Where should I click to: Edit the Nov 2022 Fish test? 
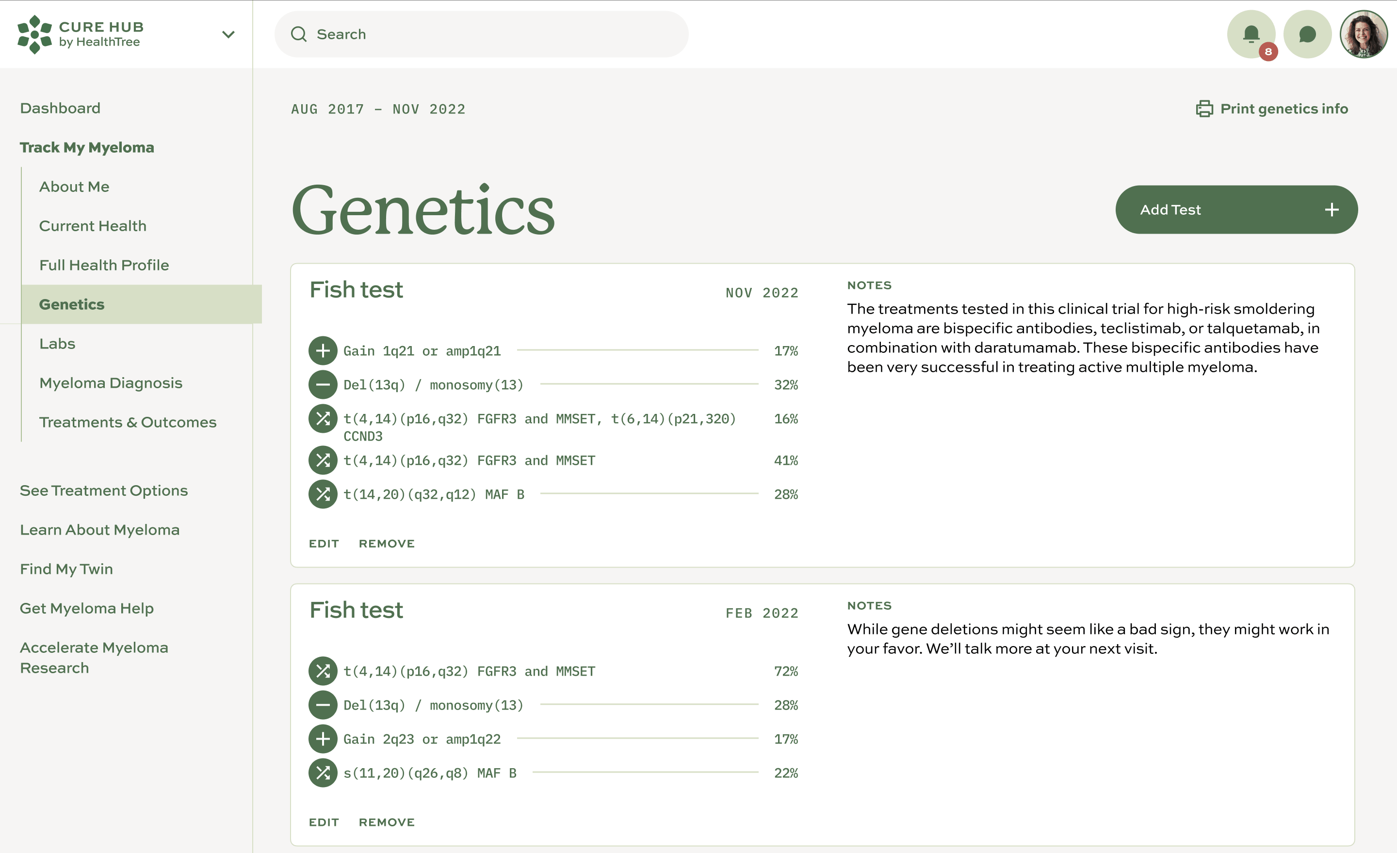click(324, 544)
